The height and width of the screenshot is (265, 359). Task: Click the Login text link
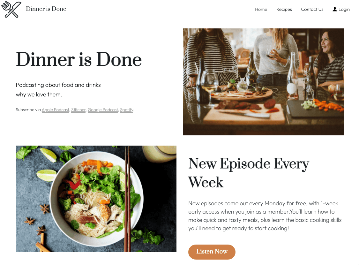(344, 9)
